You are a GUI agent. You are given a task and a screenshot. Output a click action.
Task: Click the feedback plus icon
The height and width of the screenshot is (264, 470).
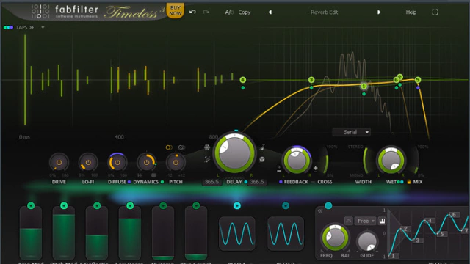click(x=315, y=168)
